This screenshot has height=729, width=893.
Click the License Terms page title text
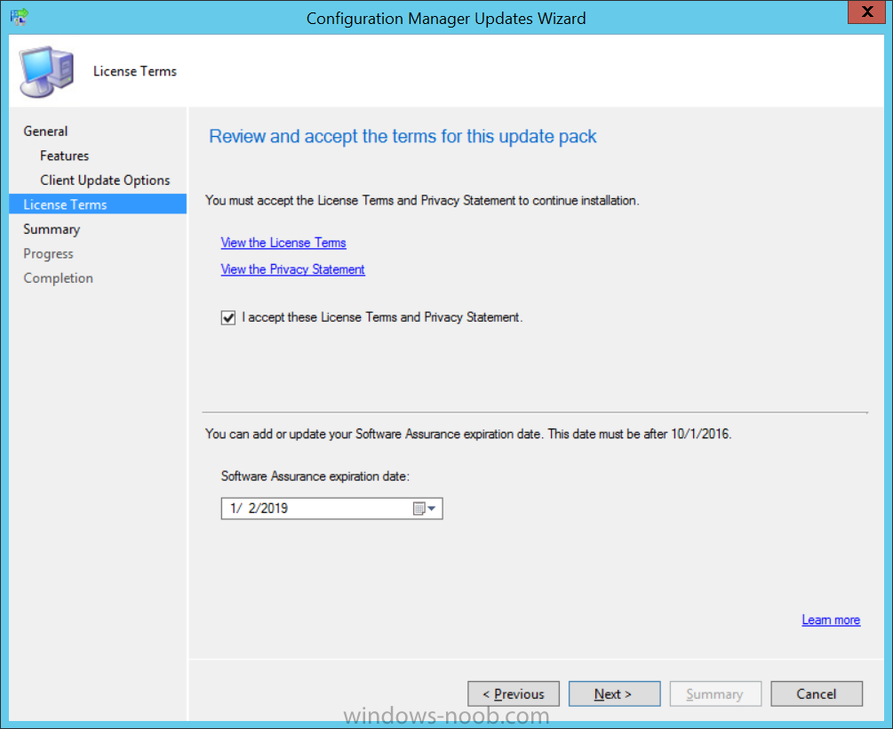[135, 71]
